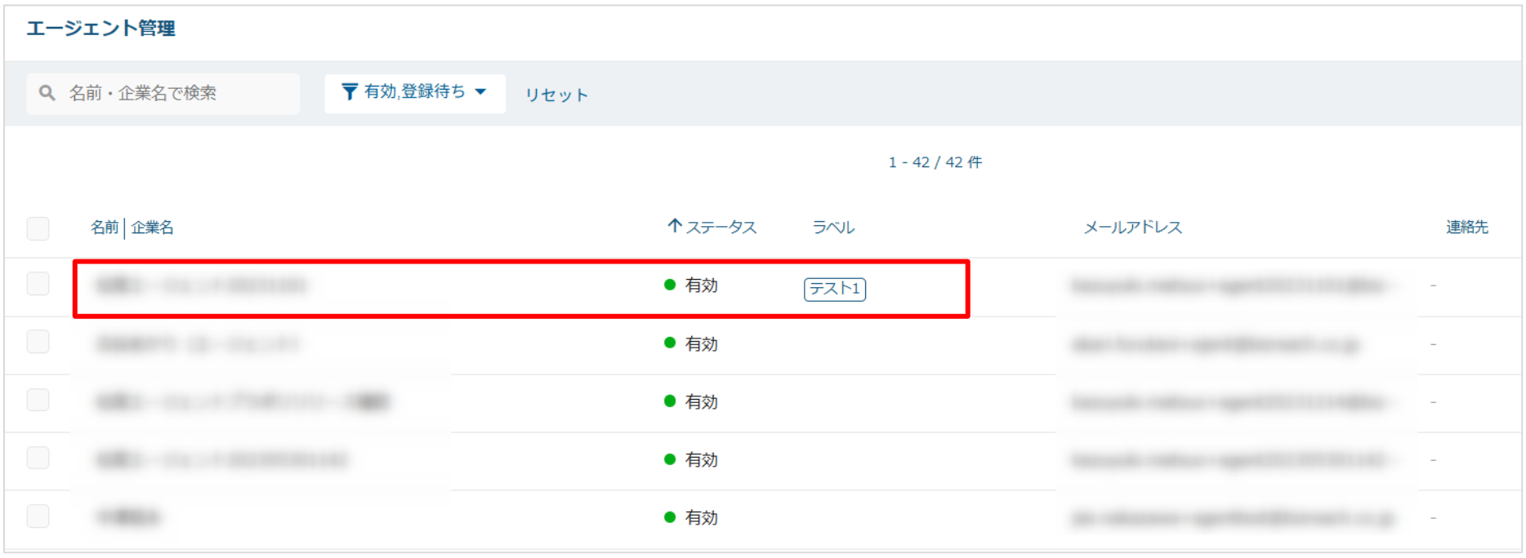Click the ascending sort arrow beside ステータス
Image resolution: width=1526 pixels, height=558 pixels.
[674, 226]
